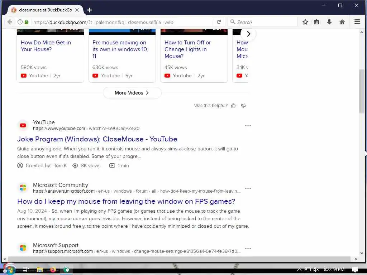Give a thumbs down for helpful

click(243, 106)
